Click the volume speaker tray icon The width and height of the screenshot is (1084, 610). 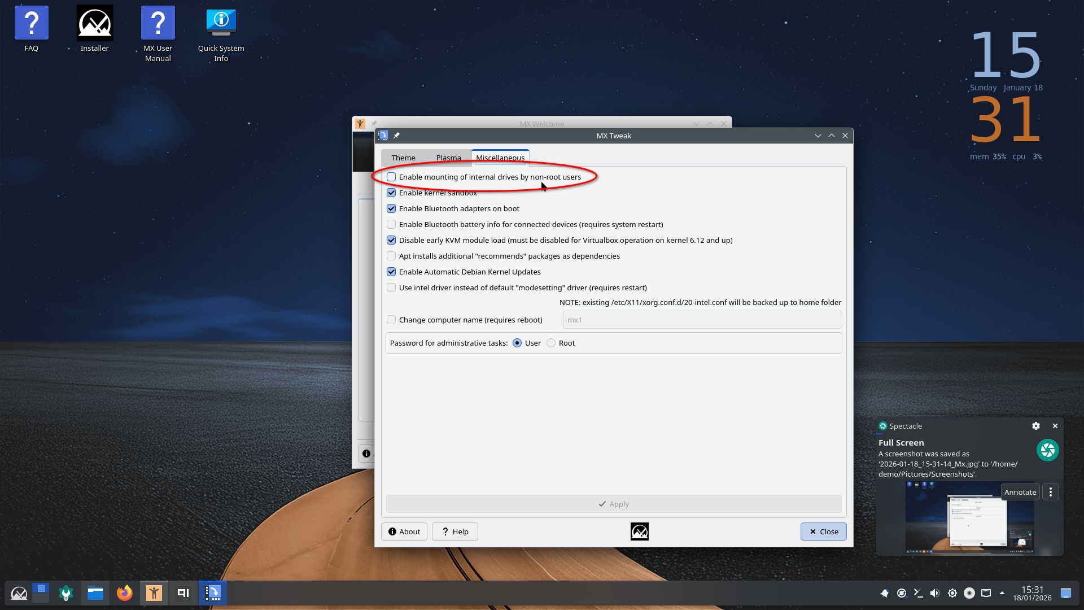pyautogui.click(x=935, y=593)
